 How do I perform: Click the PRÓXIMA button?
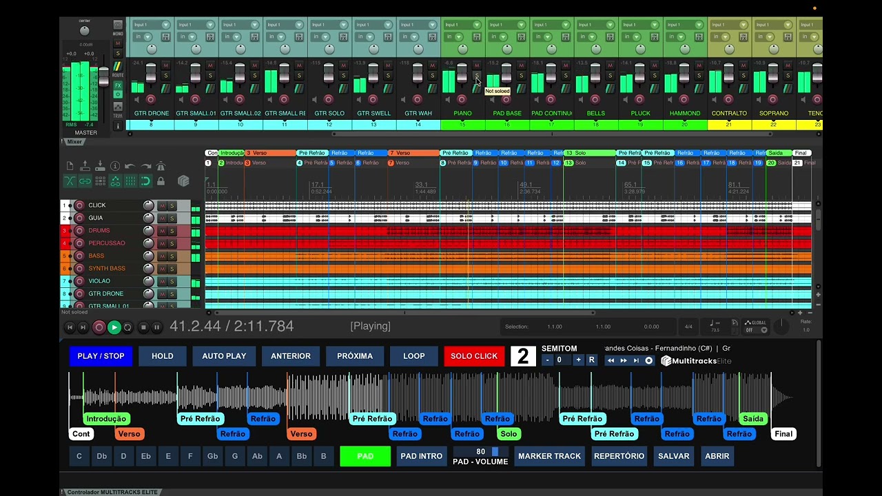pos(355,356)
